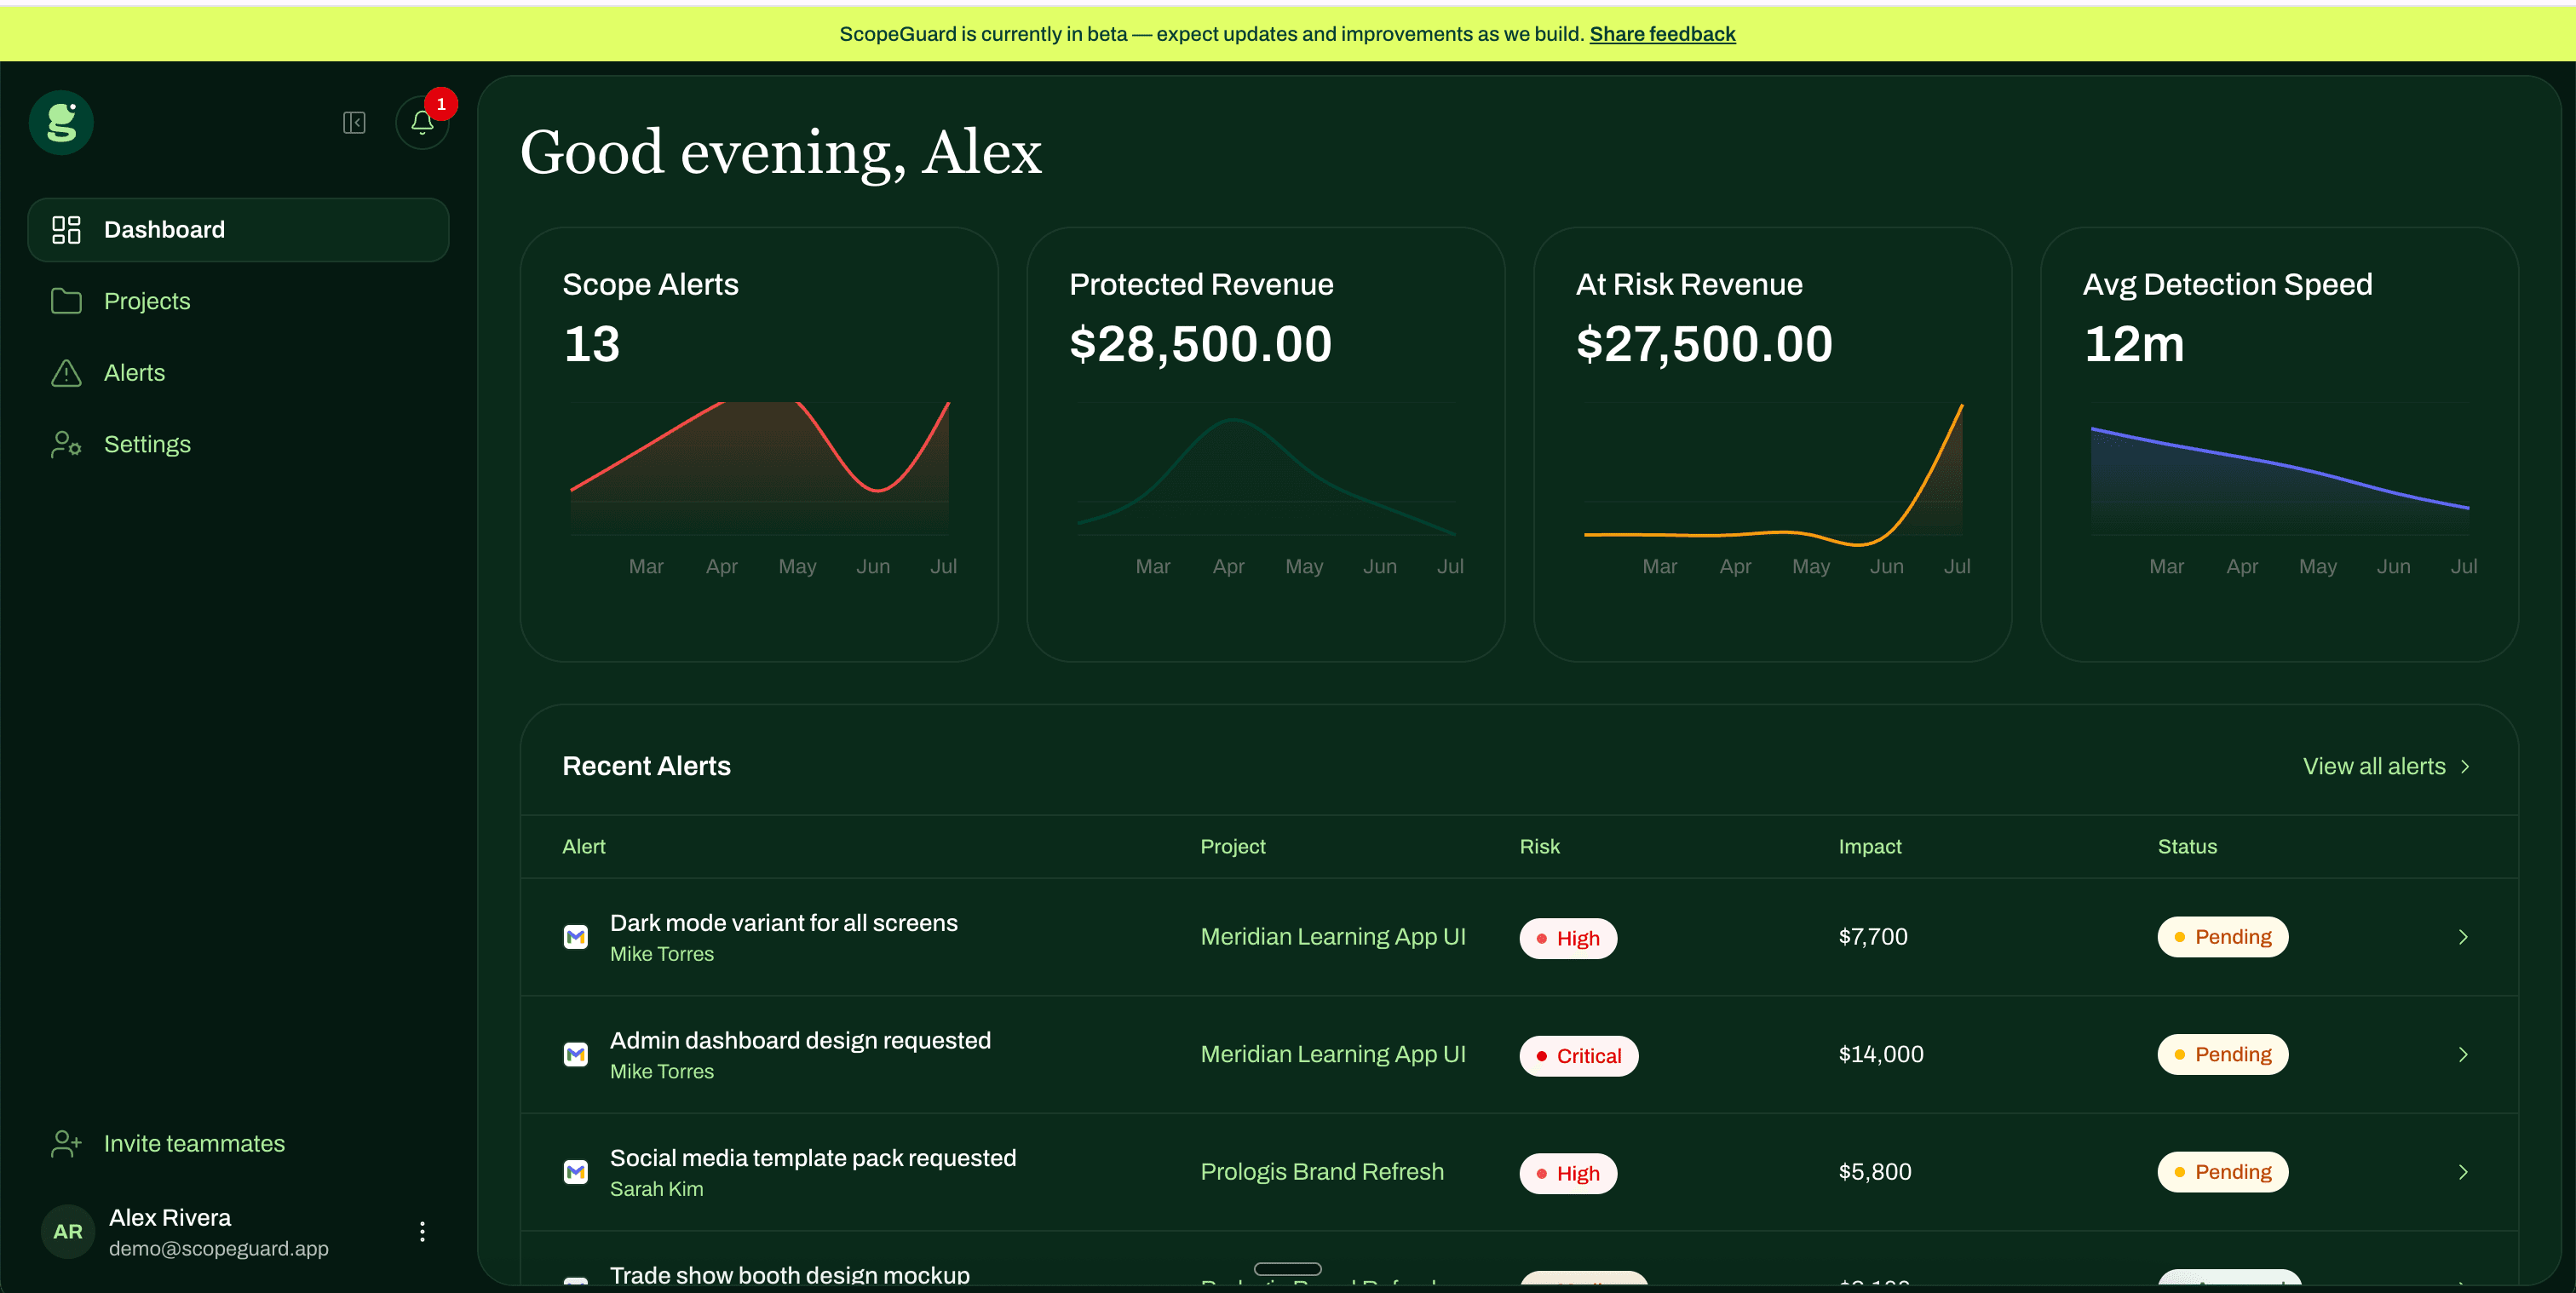Screen dimensions: 2576x1293
Task: Click Gmail icon on Dark mode variant alert
Action: (576, 937)
